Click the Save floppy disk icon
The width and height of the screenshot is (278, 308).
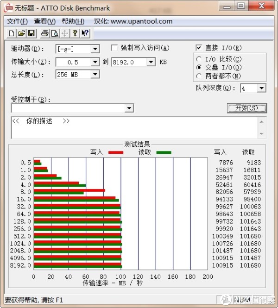[32, 33]
